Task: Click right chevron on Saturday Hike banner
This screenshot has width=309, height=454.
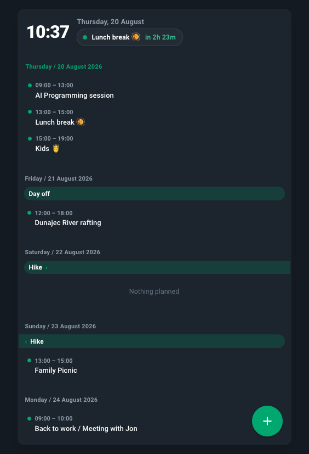Action: click(x=46, y=267)
